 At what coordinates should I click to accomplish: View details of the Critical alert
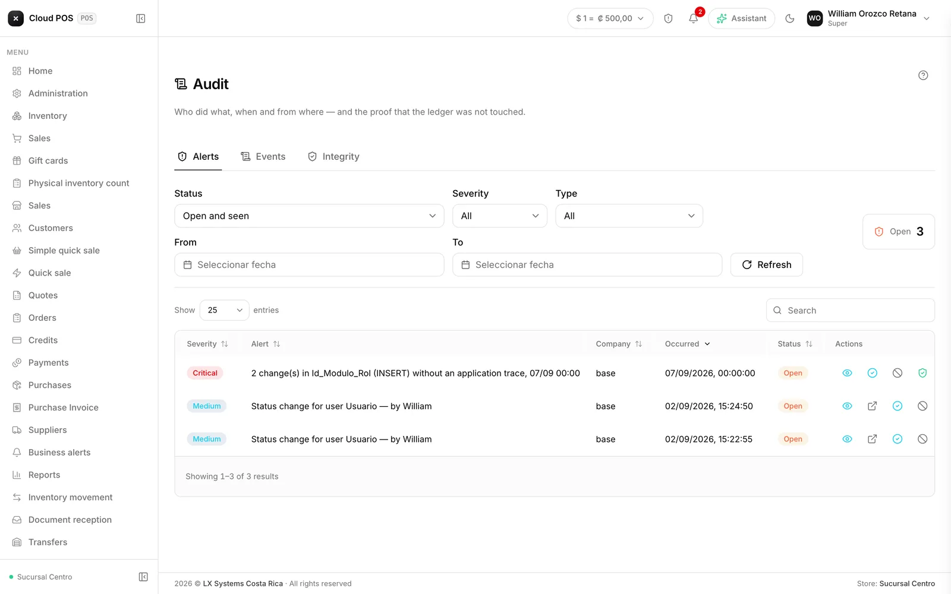[x=847, y=373]
